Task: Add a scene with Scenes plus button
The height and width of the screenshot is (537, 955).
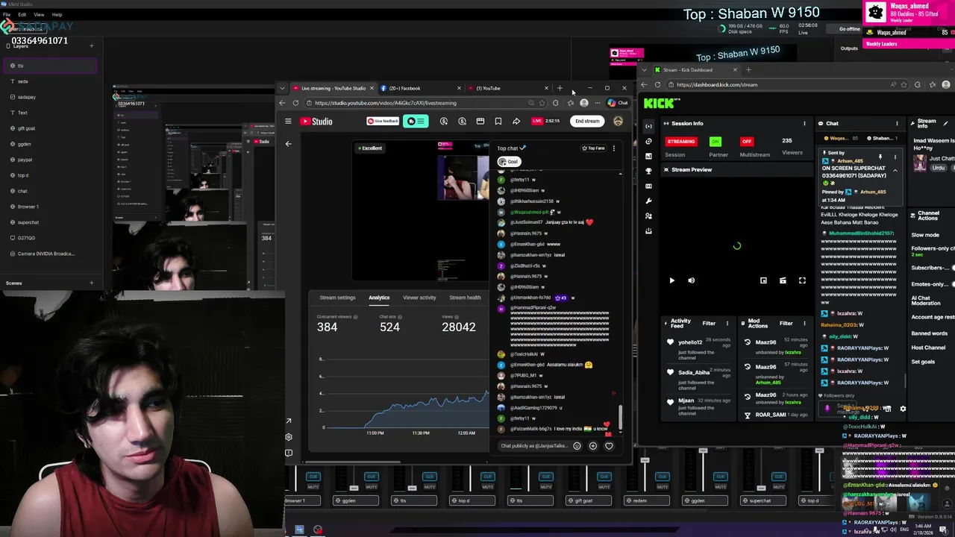Action: (x=91, y=283)
